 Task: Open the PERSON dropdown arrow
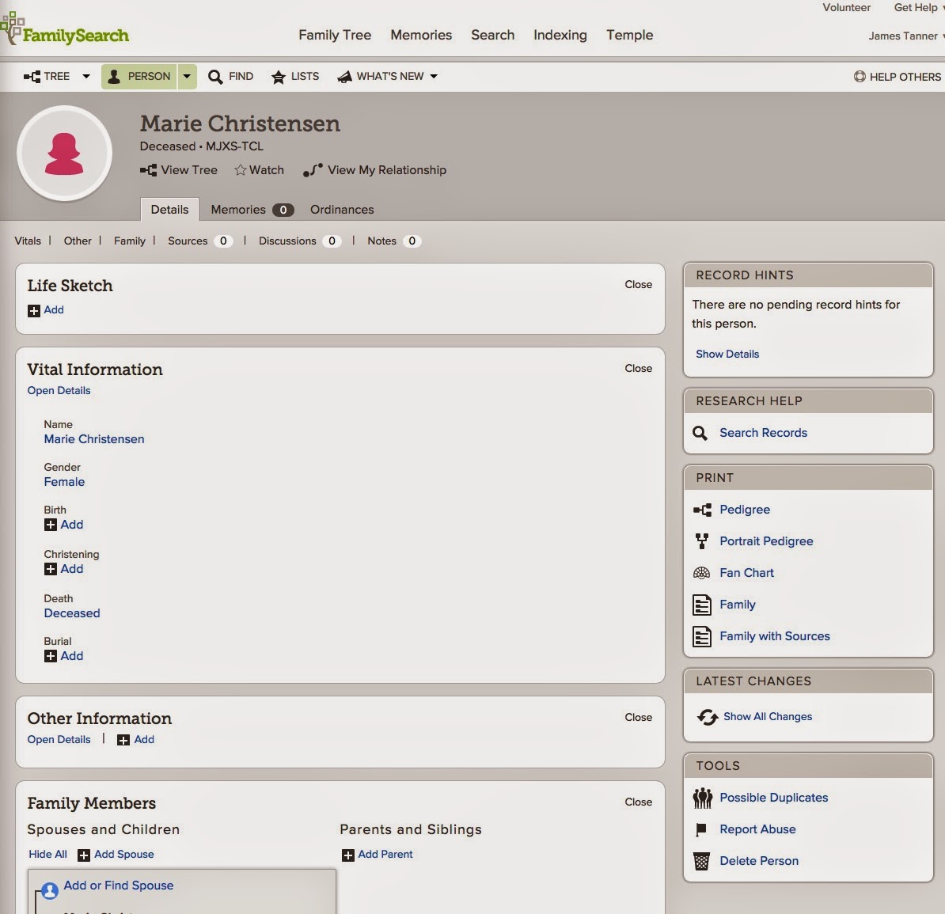(187, 77)
